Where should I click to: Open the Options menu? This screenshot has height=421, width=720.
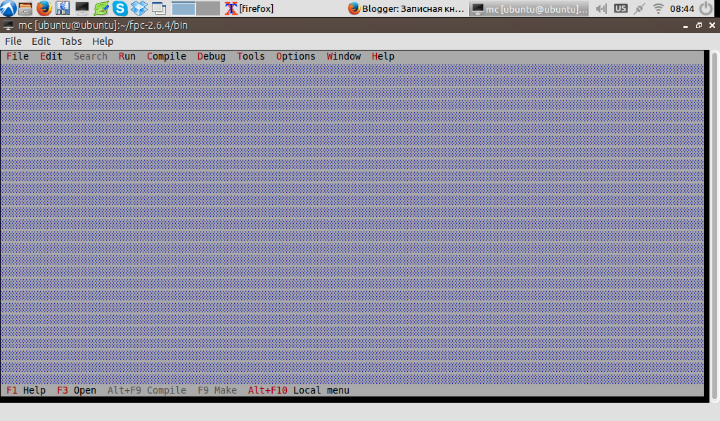[296, 56]
